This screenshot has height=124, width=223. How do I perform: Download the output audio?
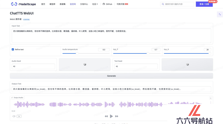[211, 98]
